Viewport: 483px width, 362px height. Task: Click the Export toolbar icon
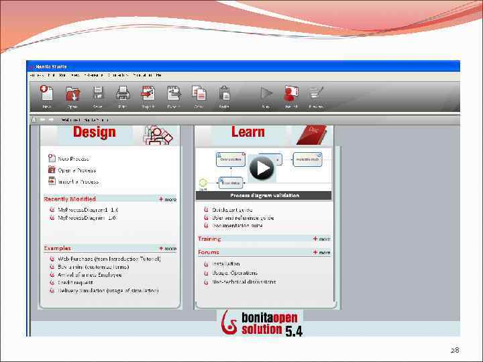(x=174, y=94)
